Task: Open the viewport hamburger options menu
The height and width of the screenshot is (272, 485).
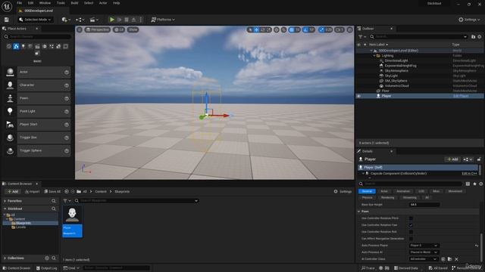Action: 80,29
